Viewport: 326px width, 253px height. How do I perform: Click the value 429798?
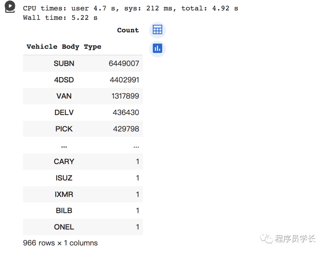[x=126, y=129]
